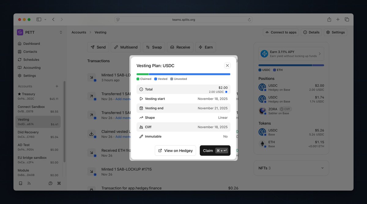Viewport: 367px width, 204px height.
Task: Open Connect to apps
Action: pyautogui.click(x=281, y=32)
